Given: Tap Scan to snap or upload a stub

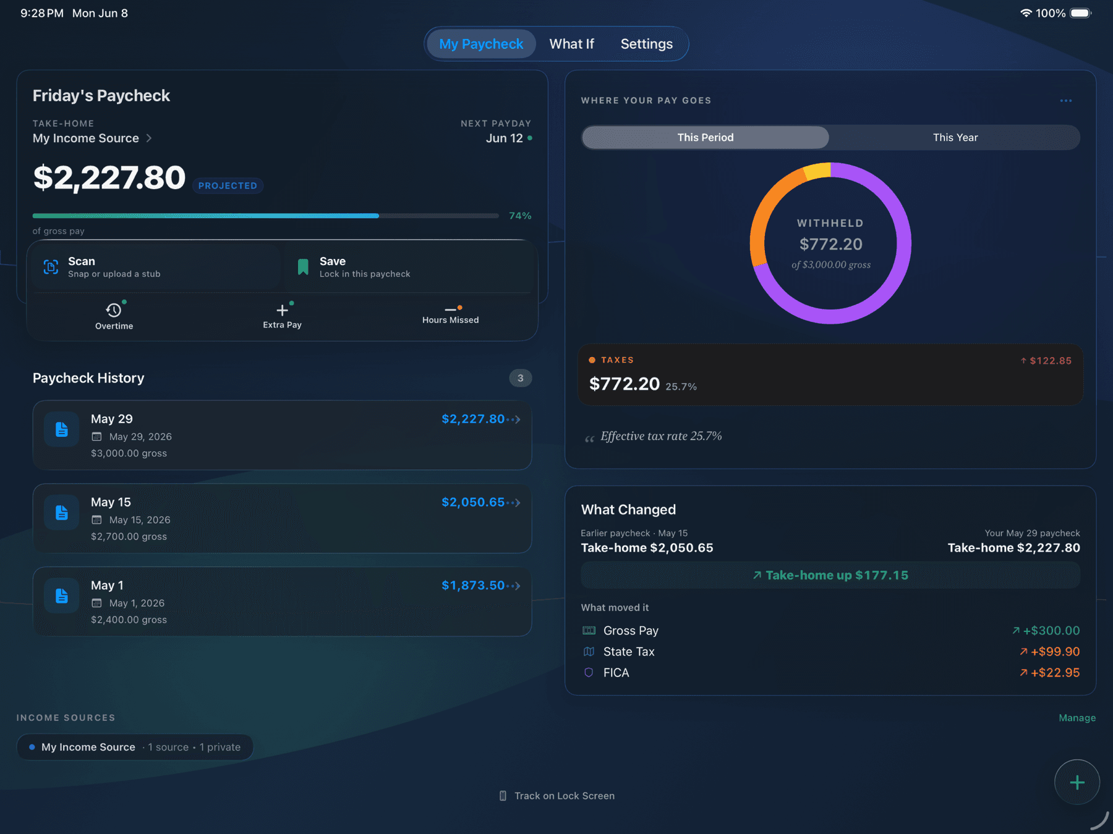Looking at the screenshot, I should click(156, 267).
